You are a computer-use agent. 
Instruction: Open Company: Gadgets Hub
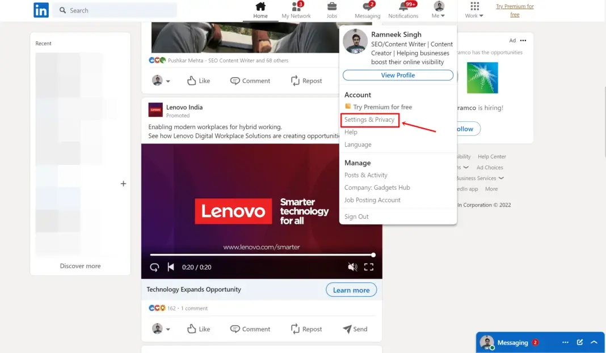click(377, 188)
